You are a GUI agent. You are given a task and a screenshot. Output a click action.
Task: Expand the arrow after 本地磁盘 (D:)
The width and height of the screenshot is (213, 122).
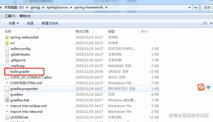[x=27, y=8]
